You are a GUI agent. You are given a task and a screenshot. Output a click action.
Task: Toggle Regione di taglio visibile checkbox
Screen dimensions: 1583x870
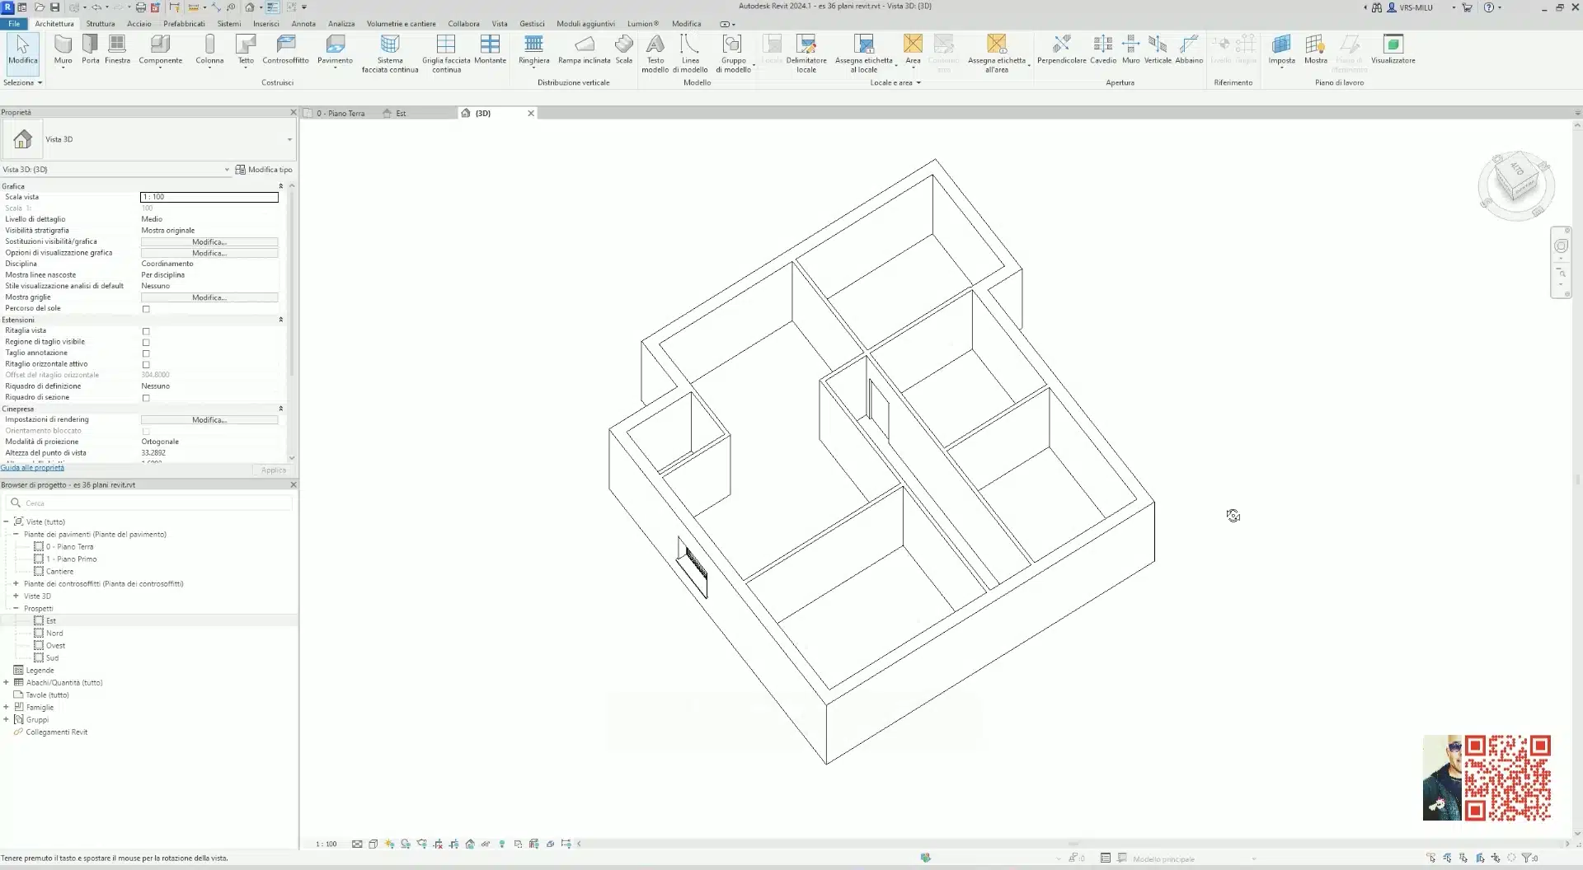pyautogui.click(x=146, y=342)
